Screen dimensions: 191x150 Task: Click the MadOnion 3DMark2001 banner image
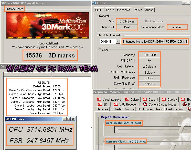pyautogui.click(x=48, y=25)
